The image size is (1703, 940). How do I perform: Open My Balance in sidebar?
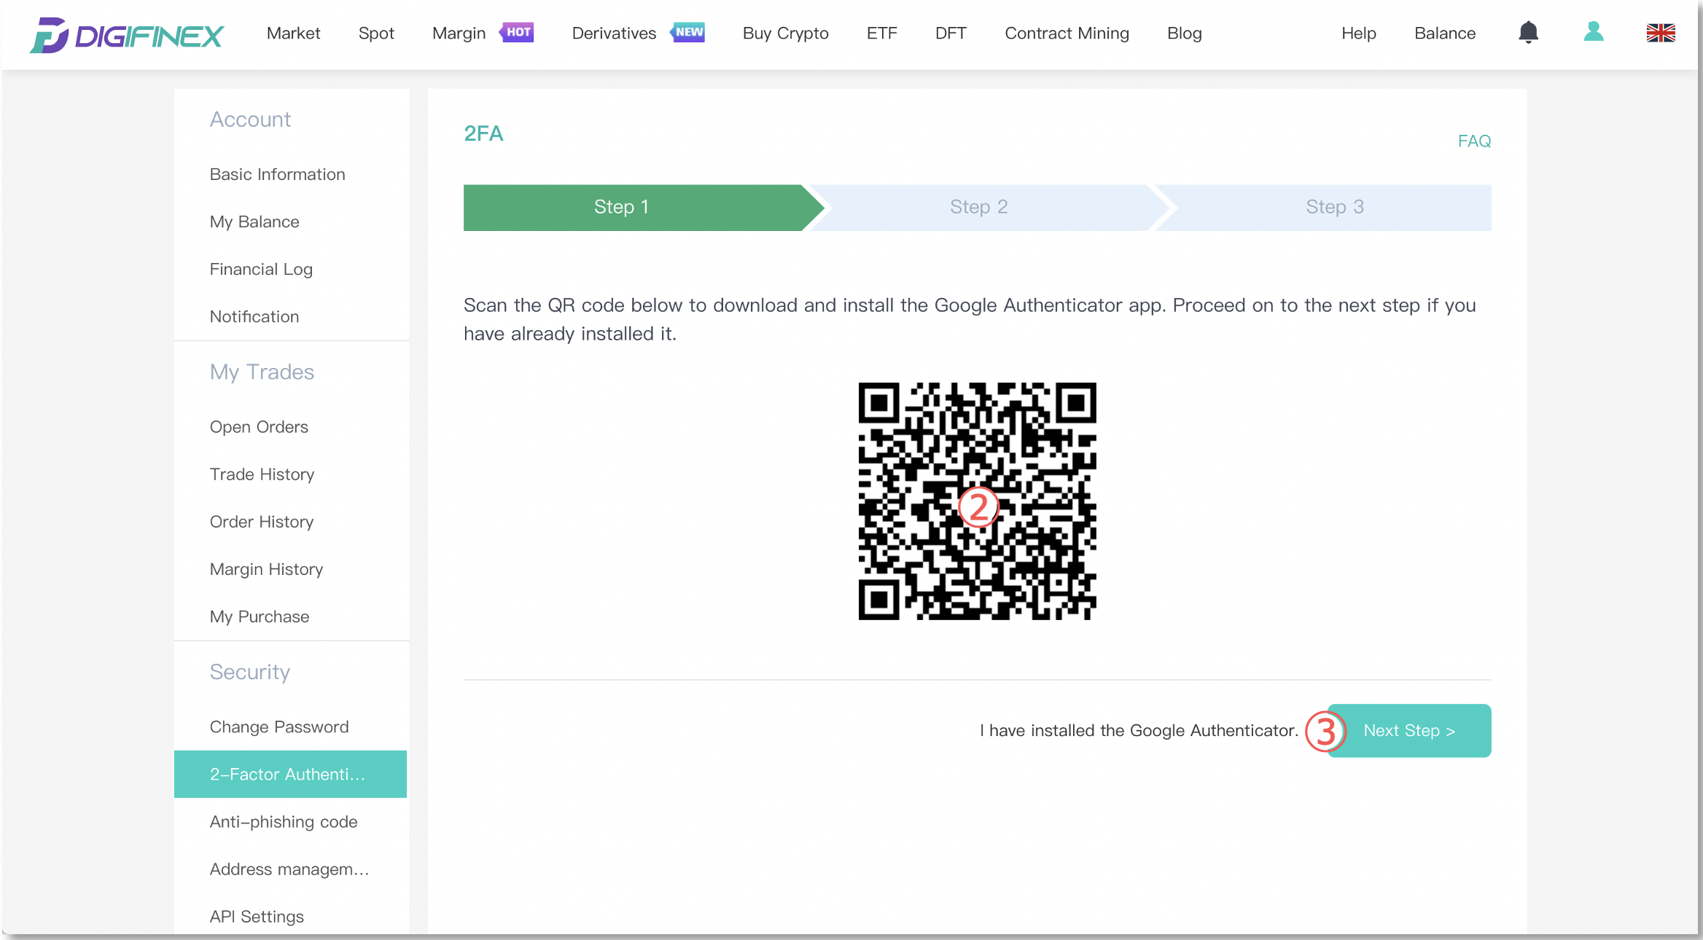(254, 222)
